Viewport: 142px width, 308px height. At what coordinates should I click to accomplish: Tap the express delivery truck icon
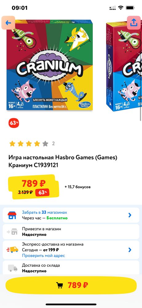(x=12, y=250)
